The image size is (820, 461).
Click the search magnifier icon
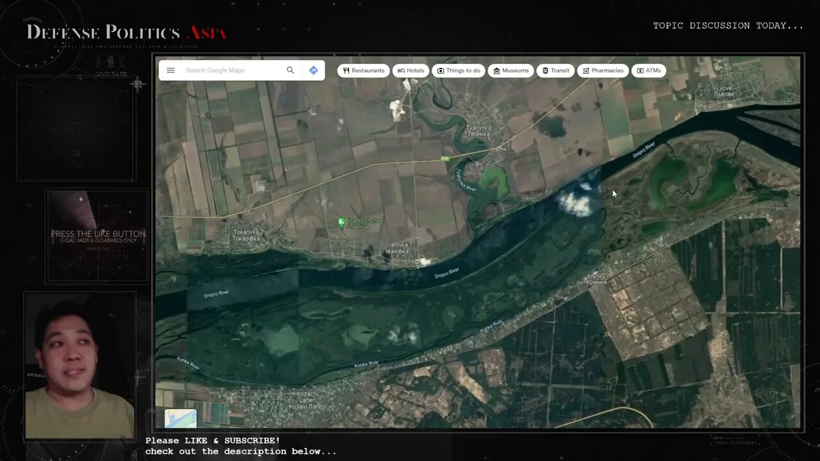(x=290, y=70)
